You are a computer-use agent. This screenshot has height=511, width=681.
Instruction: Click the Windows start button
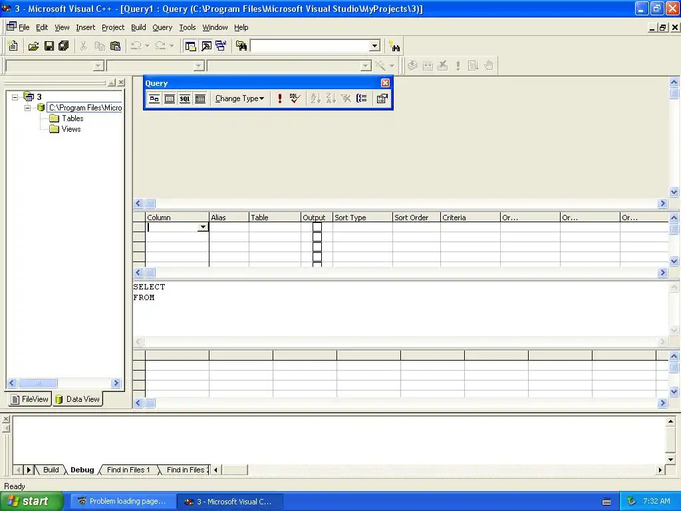32,501
